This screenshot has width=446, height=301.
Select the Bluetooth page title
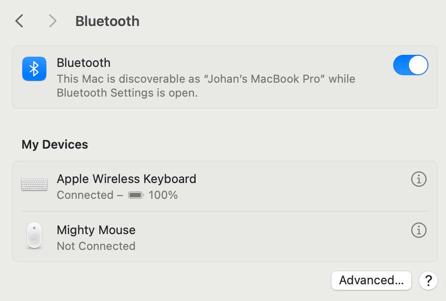107,21
